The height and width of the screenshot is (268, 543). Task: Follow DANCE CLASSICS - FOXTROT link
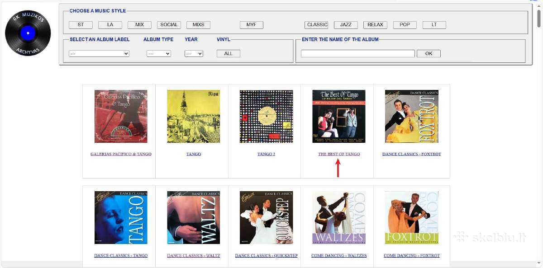412,154
